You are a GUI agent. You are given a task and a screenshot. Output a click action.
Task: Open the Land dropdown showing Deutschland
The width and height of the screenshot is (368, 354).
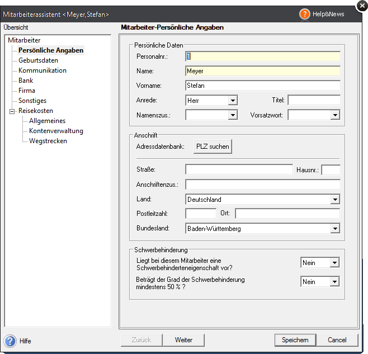coord(335,200)
